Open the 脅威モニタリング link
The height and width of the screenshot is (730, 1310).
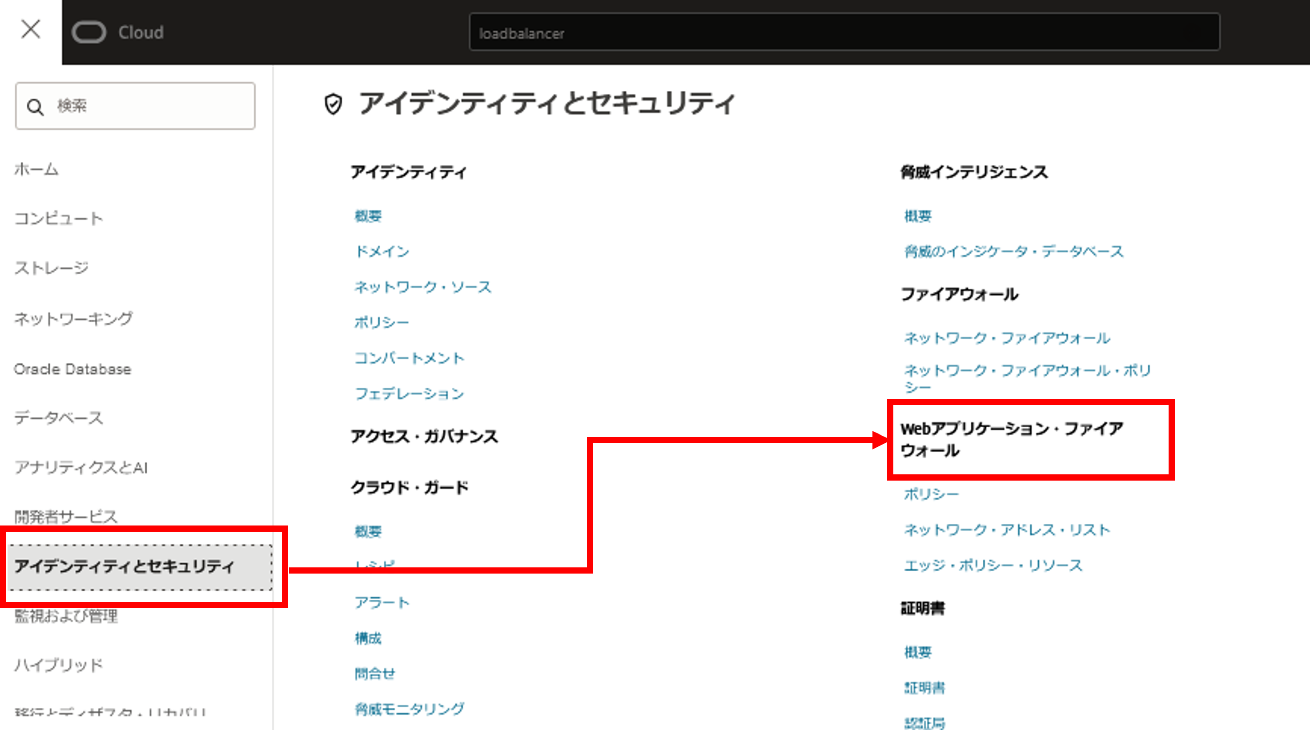(410, 709)
